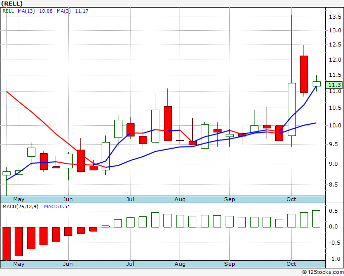Click the -1.0 label on the MACD axis

[334, 259]
